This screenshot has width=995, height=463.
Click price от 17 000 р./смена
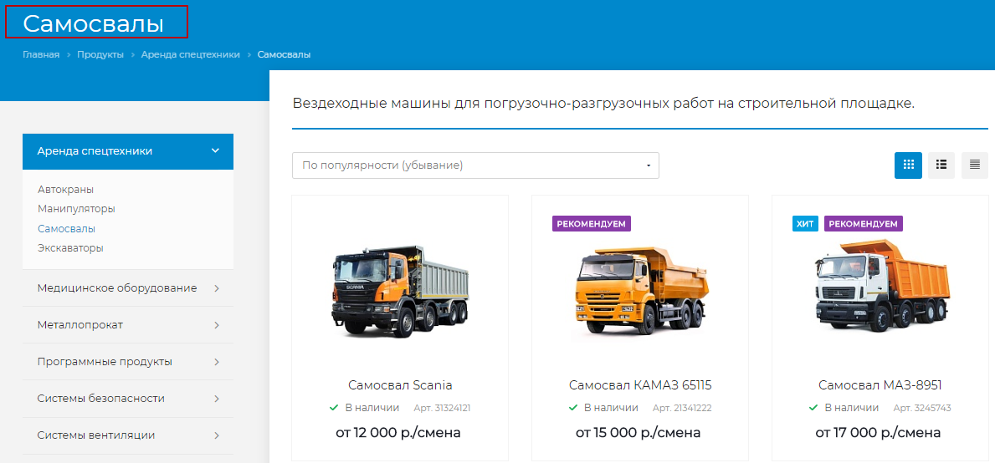click(878, 433)
